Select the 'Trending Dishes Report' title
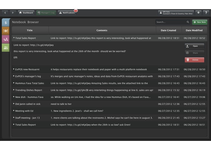The image size is (211, 150). click(29, 90)
